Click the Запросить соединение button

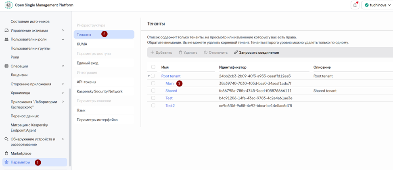(256, 52)
